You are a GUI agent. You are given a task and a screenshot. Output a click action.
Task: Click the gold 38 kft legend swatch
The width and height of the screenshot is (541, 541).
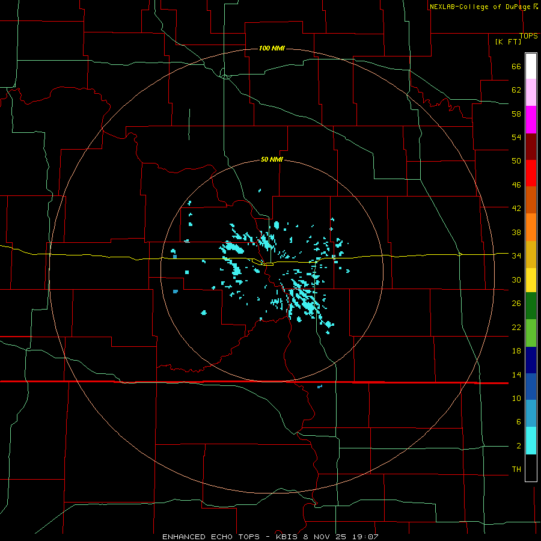pos(531,254)
